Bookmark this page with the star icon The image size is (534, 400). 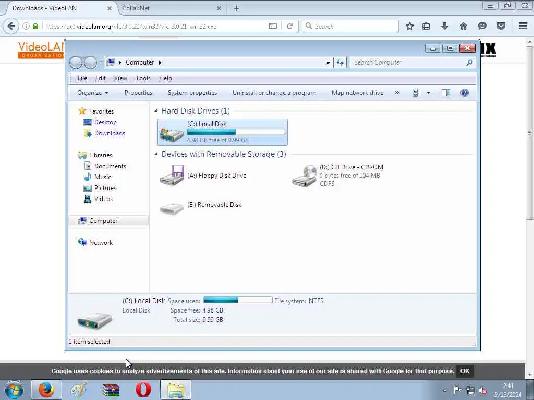(410, 26)
